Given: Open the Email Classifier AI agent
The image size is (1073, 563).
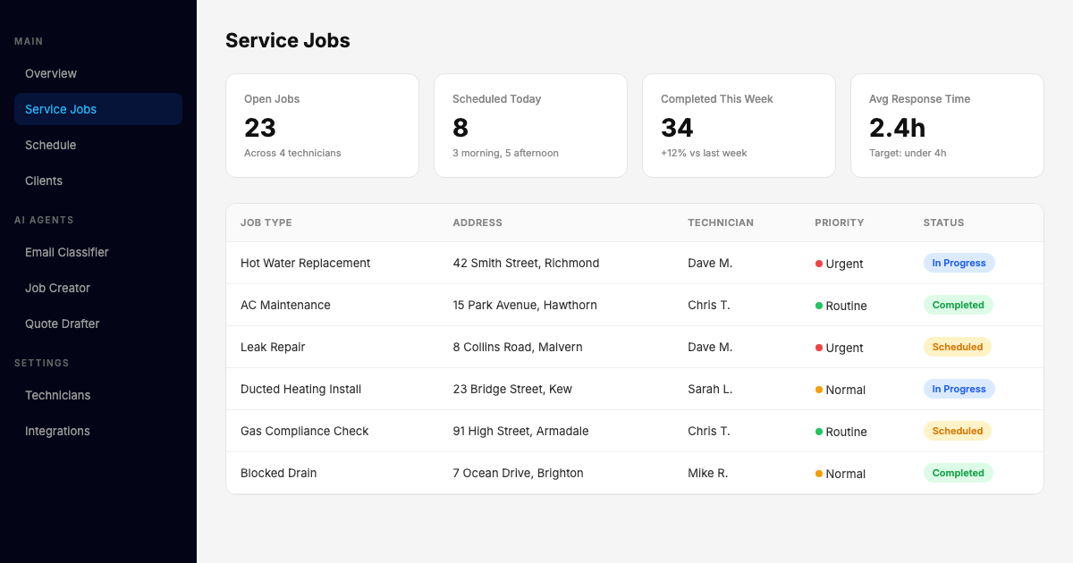Looking at the screenshot, I should pyautogui.click(x=67, y=252).
